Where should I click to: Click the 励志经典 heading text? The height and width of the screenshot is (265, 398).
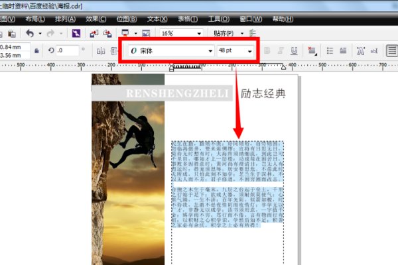pos(263,93)
